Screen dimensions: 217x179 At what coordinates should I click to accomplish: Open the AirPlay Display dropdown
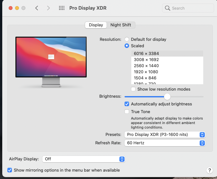83,159
